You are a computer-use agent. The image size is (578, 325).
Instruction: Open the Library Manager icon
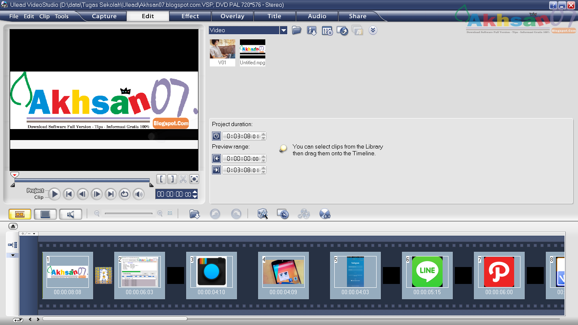pos(327,30)
